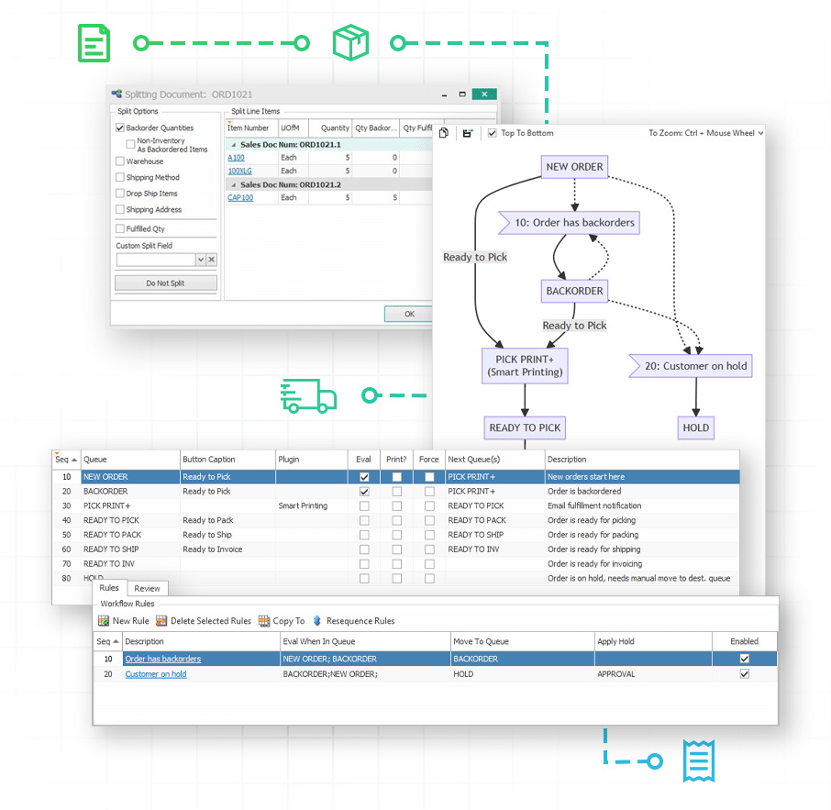This screenshot has width=831, height=810.
Task: Select the BACKORDER node in the workflow diagram
Action: click(574, 291)
